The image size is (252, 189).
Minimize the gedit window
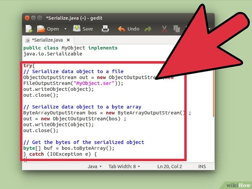(33, 18)
